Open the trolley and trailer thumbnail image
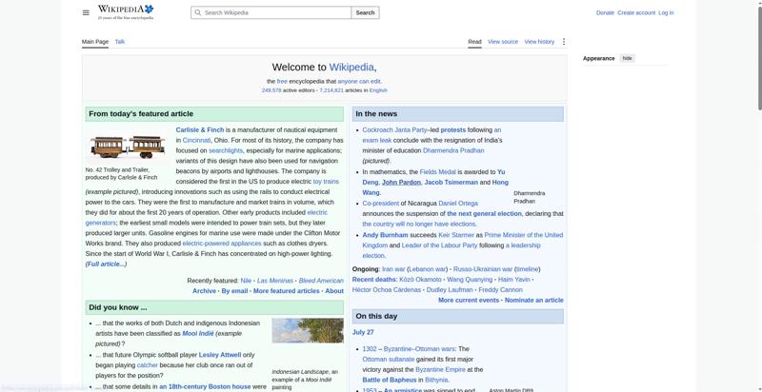Image resolution: width=762 pixels, height=392 pixels. tap(128, 146)
